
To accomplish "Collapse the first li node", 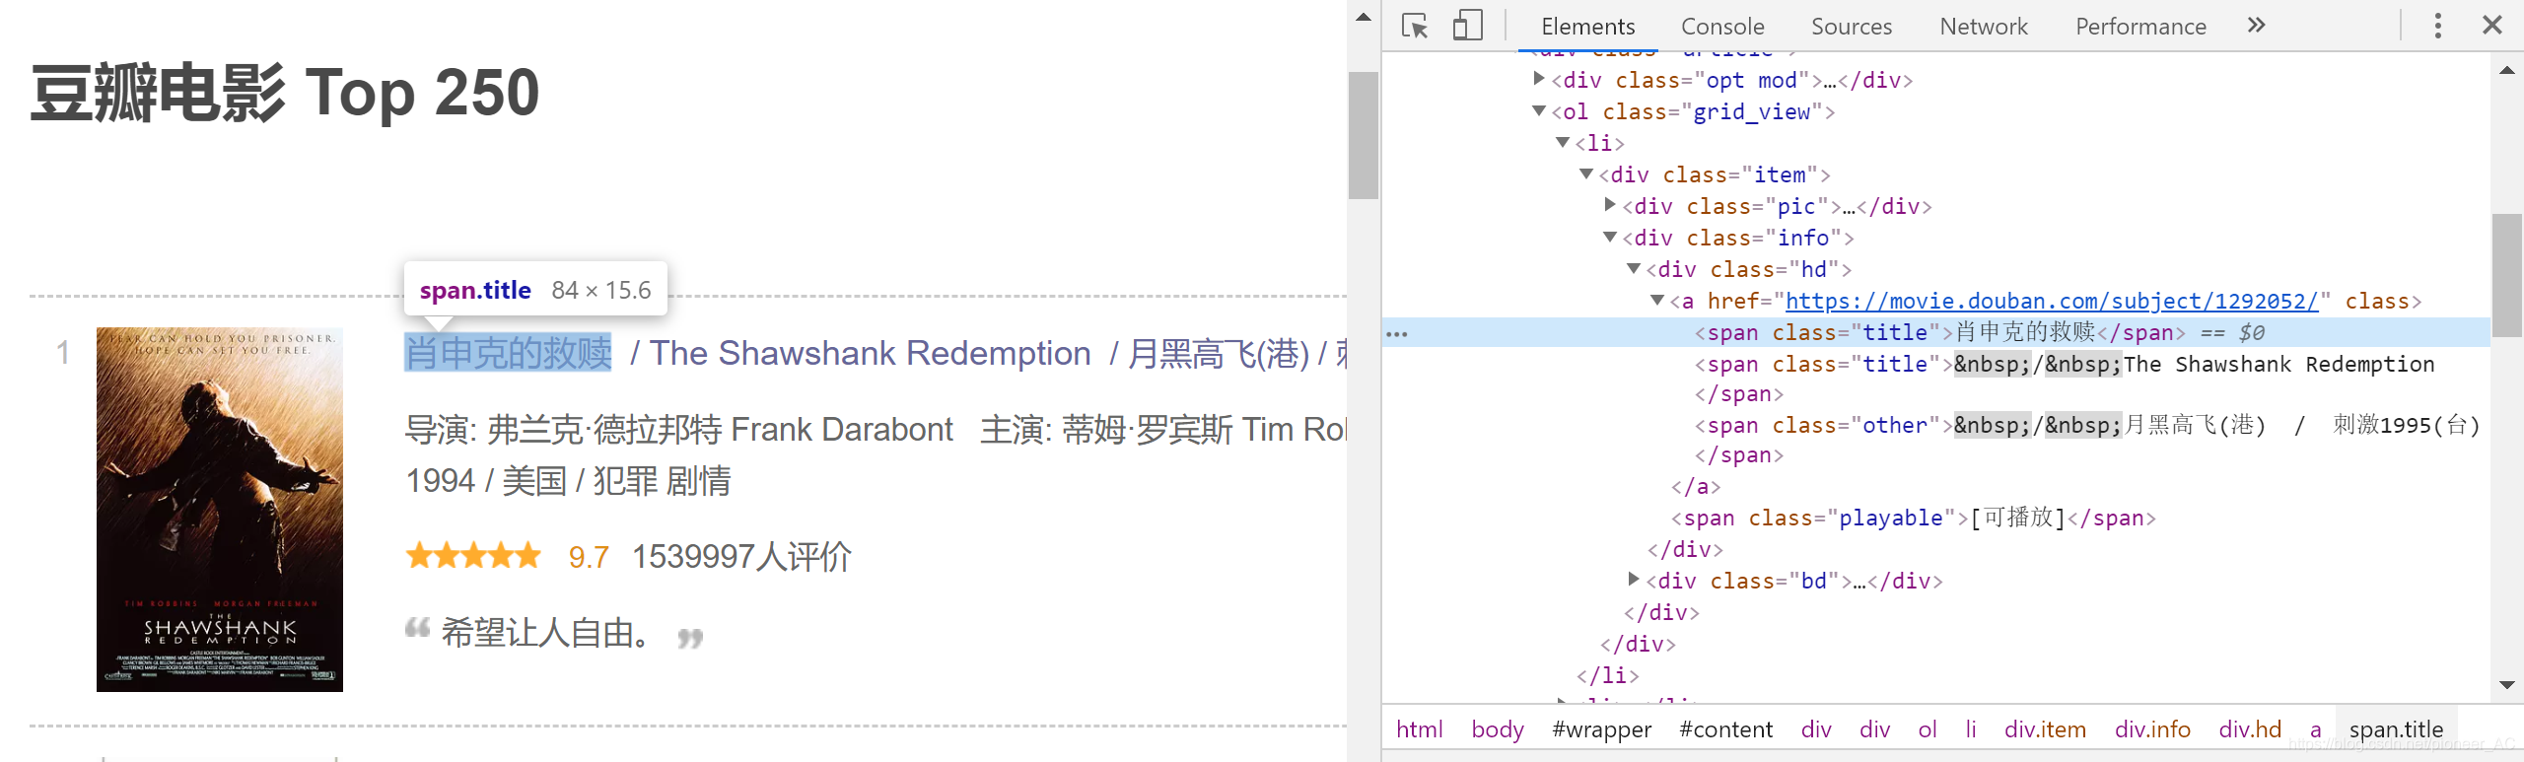I will click(1563, 143).
